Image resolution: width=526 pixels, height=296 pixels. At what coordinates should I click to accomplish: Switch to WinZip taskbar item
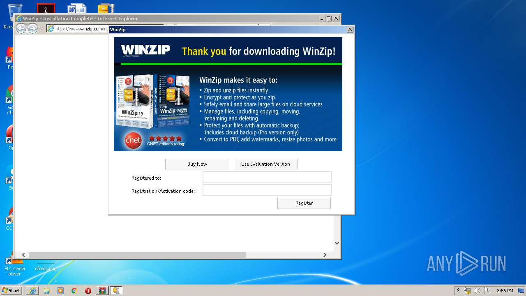pyautogui.click(x=116, y=291)
